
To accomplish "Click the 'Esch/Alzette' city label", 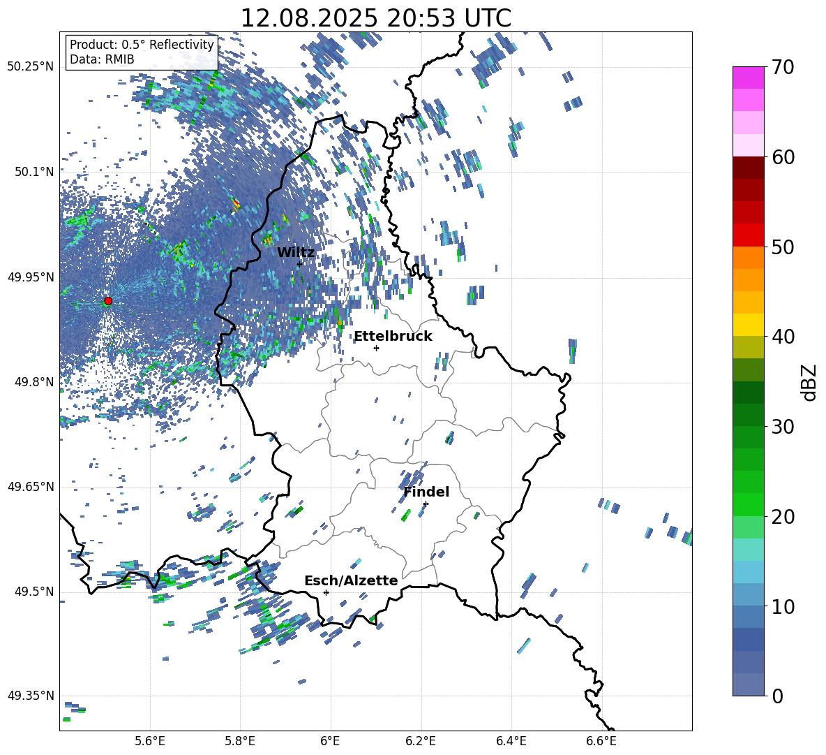I will [351, 580].
